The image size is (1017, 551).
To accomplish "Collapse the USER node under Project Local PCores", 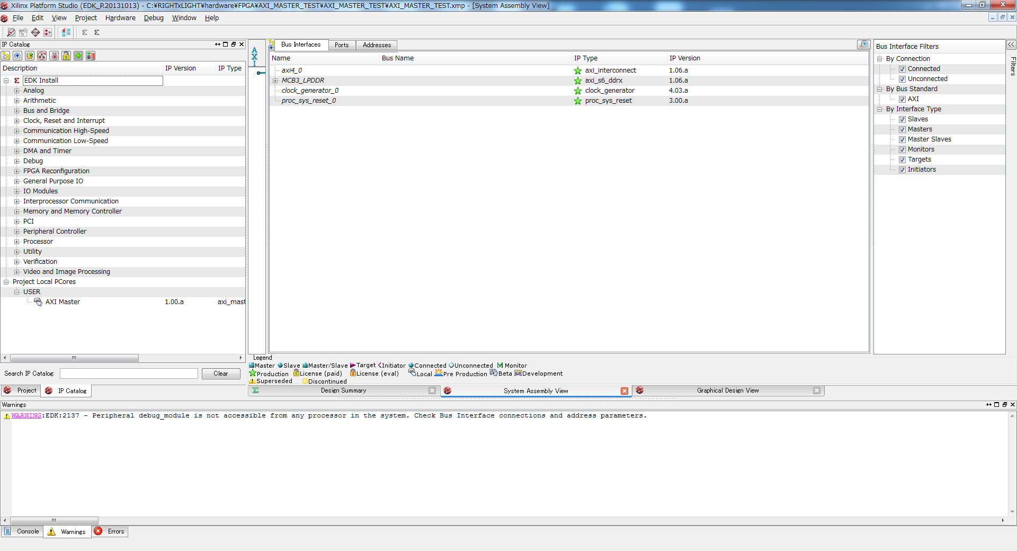I will point(17,292).
